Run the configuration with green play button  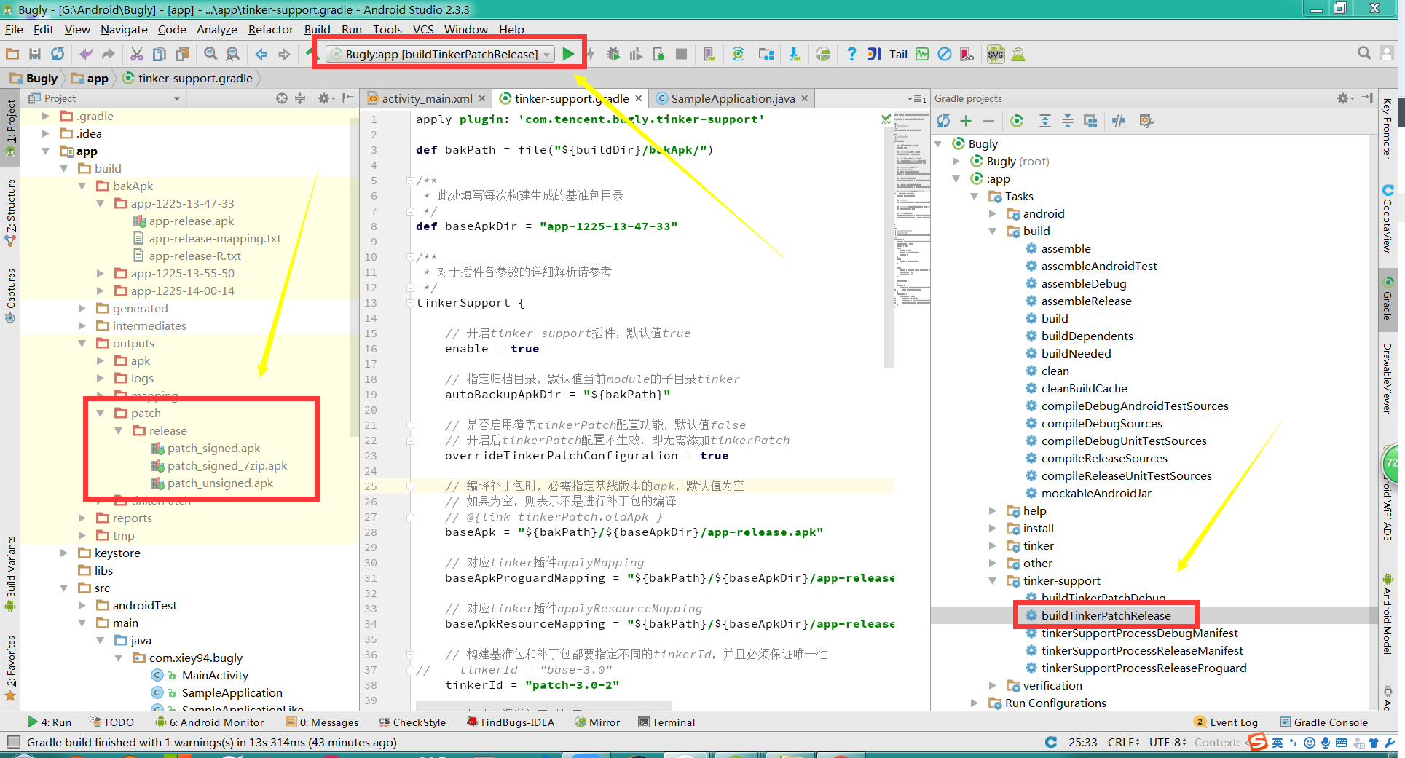(x=569, y=54)
